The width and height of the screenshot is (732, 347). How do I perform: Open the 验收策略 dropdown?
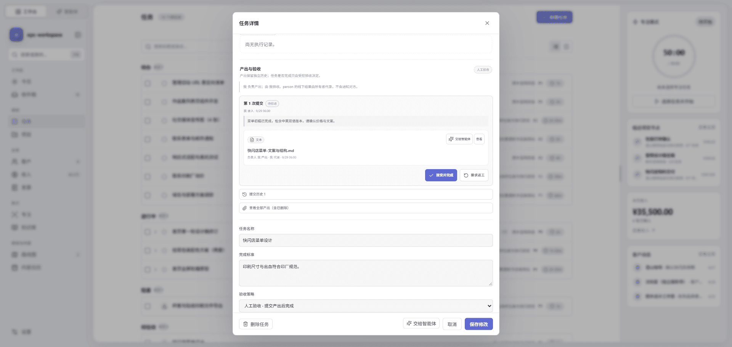pyautogui.click(x=366, y=306)
